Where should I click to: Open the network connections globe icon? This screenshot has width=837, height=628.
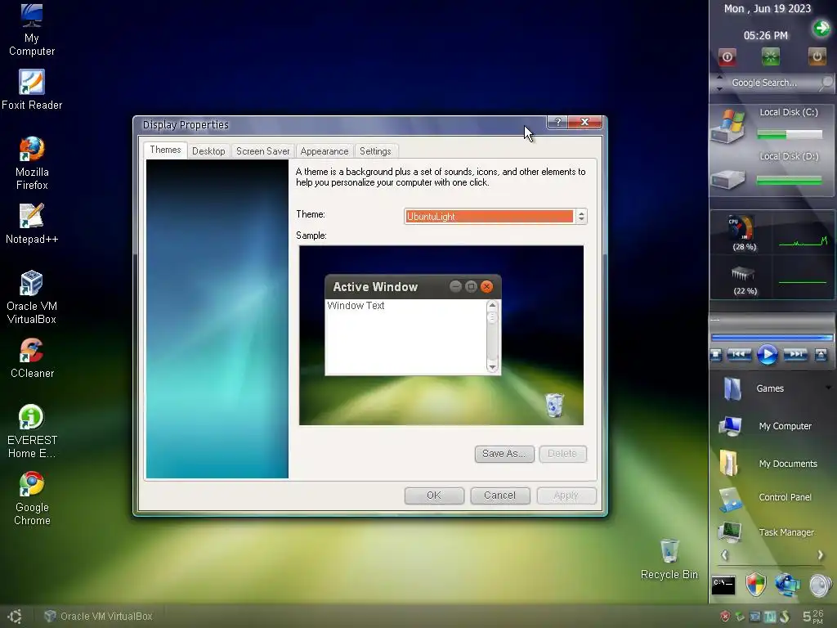coord(787,585)
